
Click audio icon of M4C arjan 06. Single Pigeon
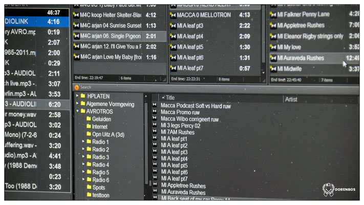click(76, 36)
